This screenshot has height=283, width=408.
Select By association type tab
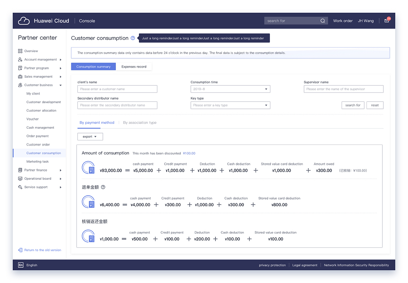(x=140, y=123)
